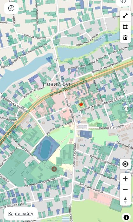Click the trash delete measurements icon
133x222 pixels.
click(125, 38)
